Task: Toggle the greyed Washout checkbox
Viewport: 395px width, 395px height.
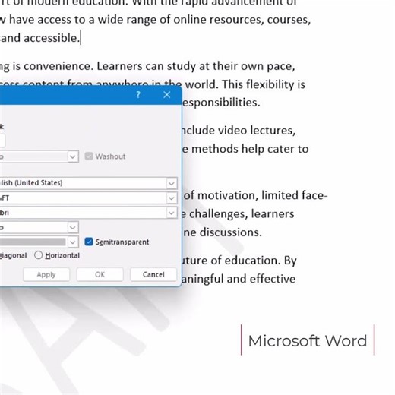Action: click(89, 156)
